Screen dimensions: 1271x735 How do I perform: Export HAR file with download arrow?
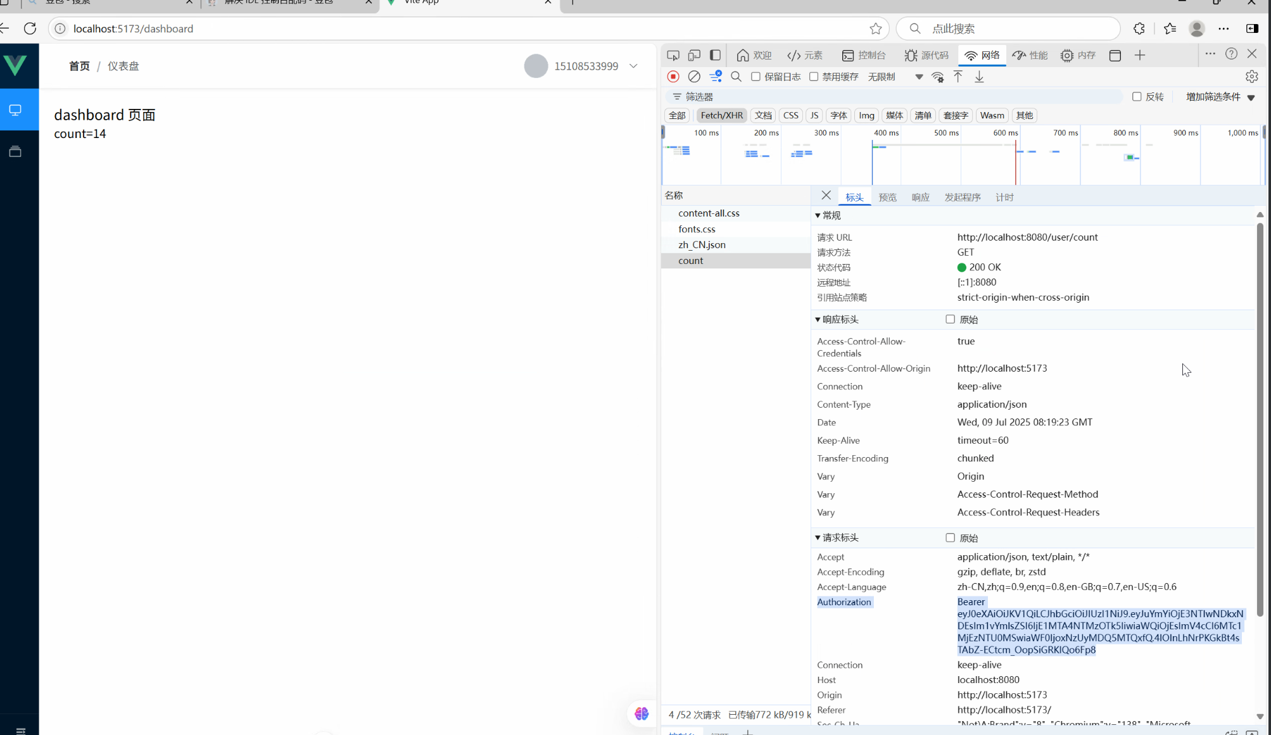[x=979, y=77]
